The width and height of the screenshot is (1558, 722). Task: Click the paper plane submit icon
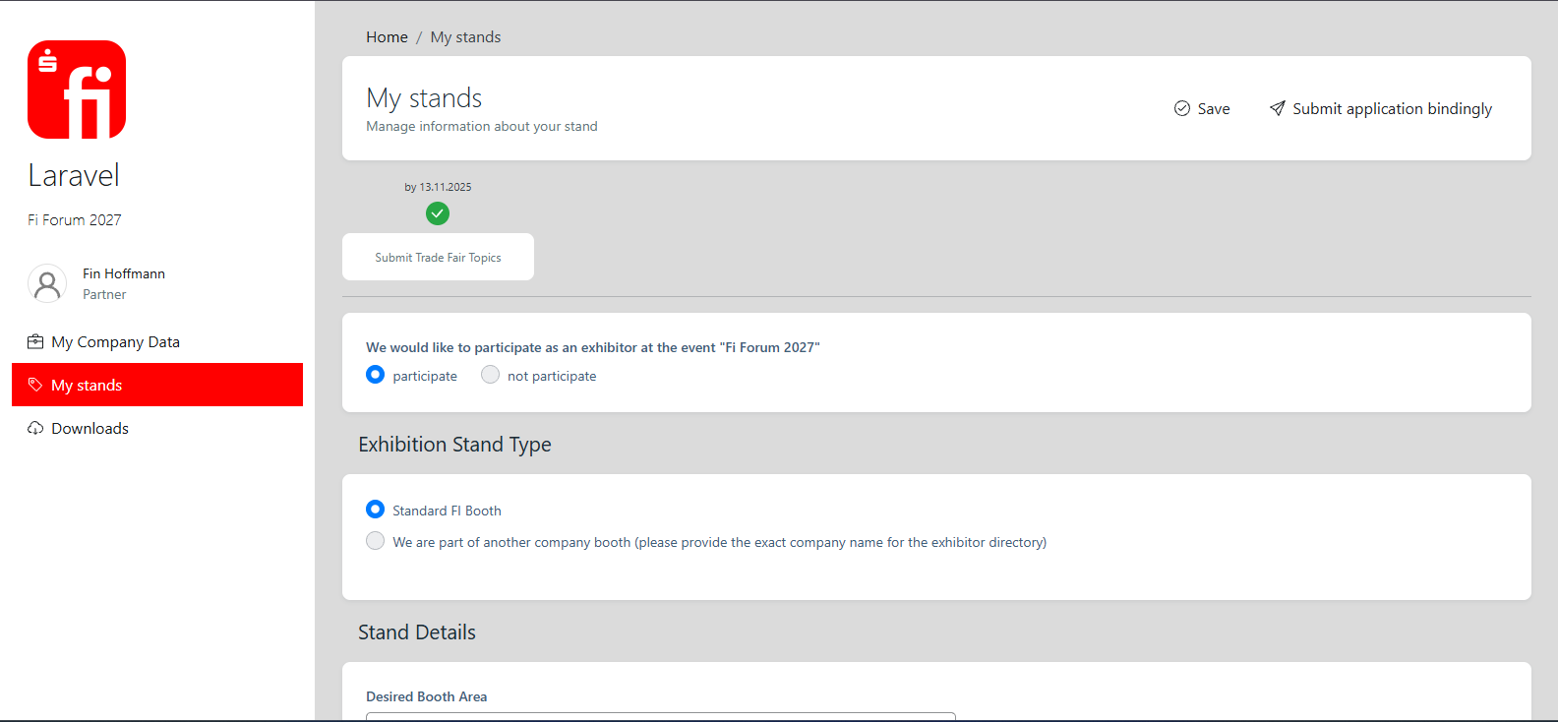[x=1277, y=108]
